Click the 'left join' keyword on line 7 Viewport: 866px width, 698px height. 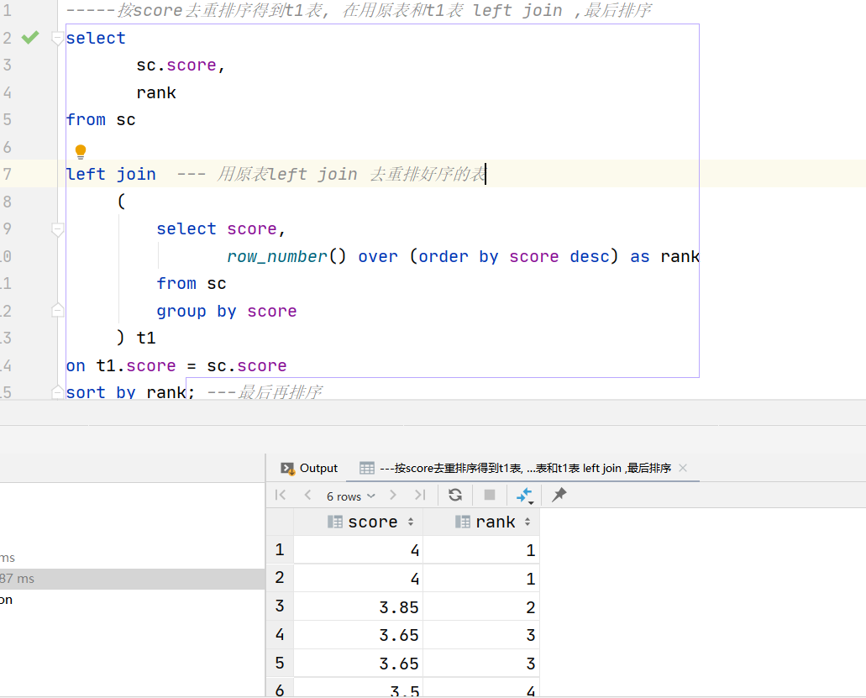click(x=111, y=174)
